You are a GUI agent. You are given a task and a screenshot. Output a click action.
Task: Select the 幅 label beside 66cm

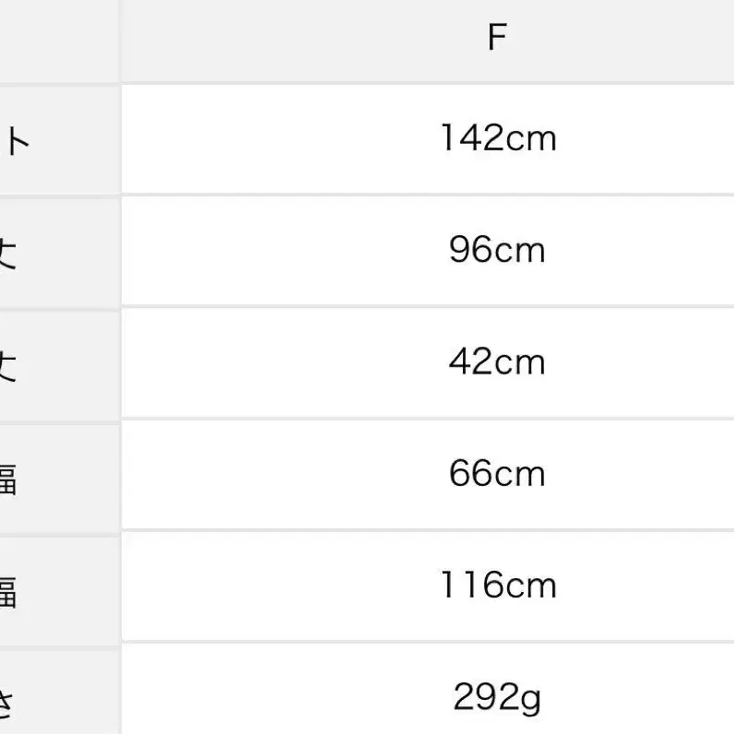tap(9, 476)
